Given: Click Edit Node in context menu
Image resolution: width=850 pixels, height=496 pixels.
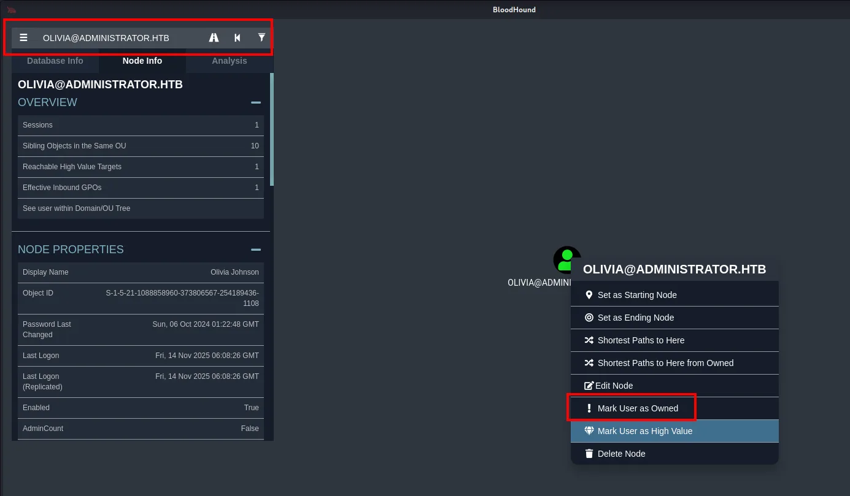Looking at the screenshot, I should pyautogui.click(x=674, y=386).
